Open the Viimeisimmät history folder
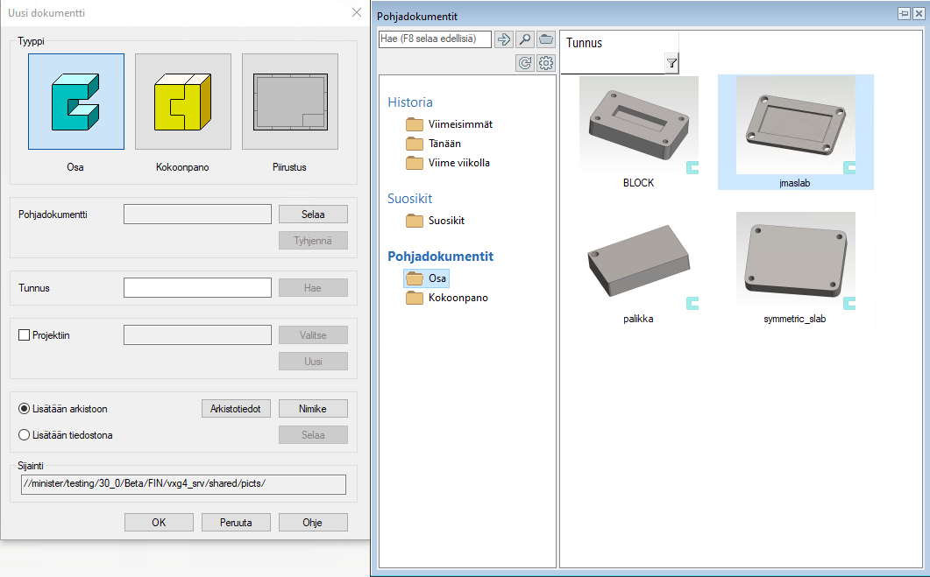 coord(460,124)
